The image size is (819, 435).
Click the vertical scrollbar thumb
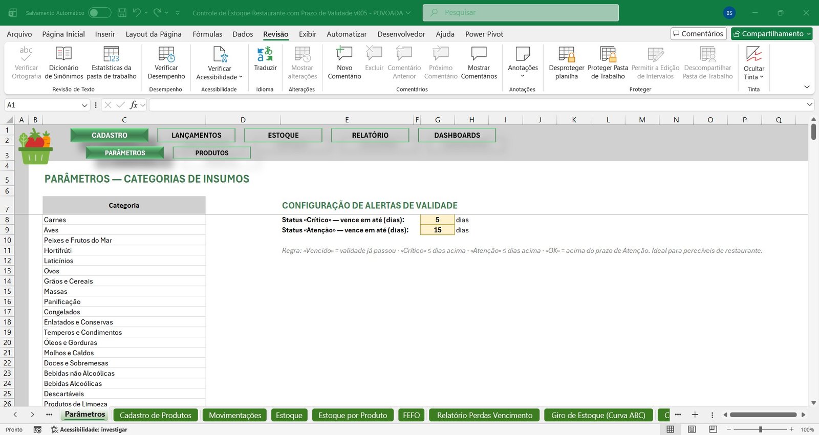click(x=814, y=132)
